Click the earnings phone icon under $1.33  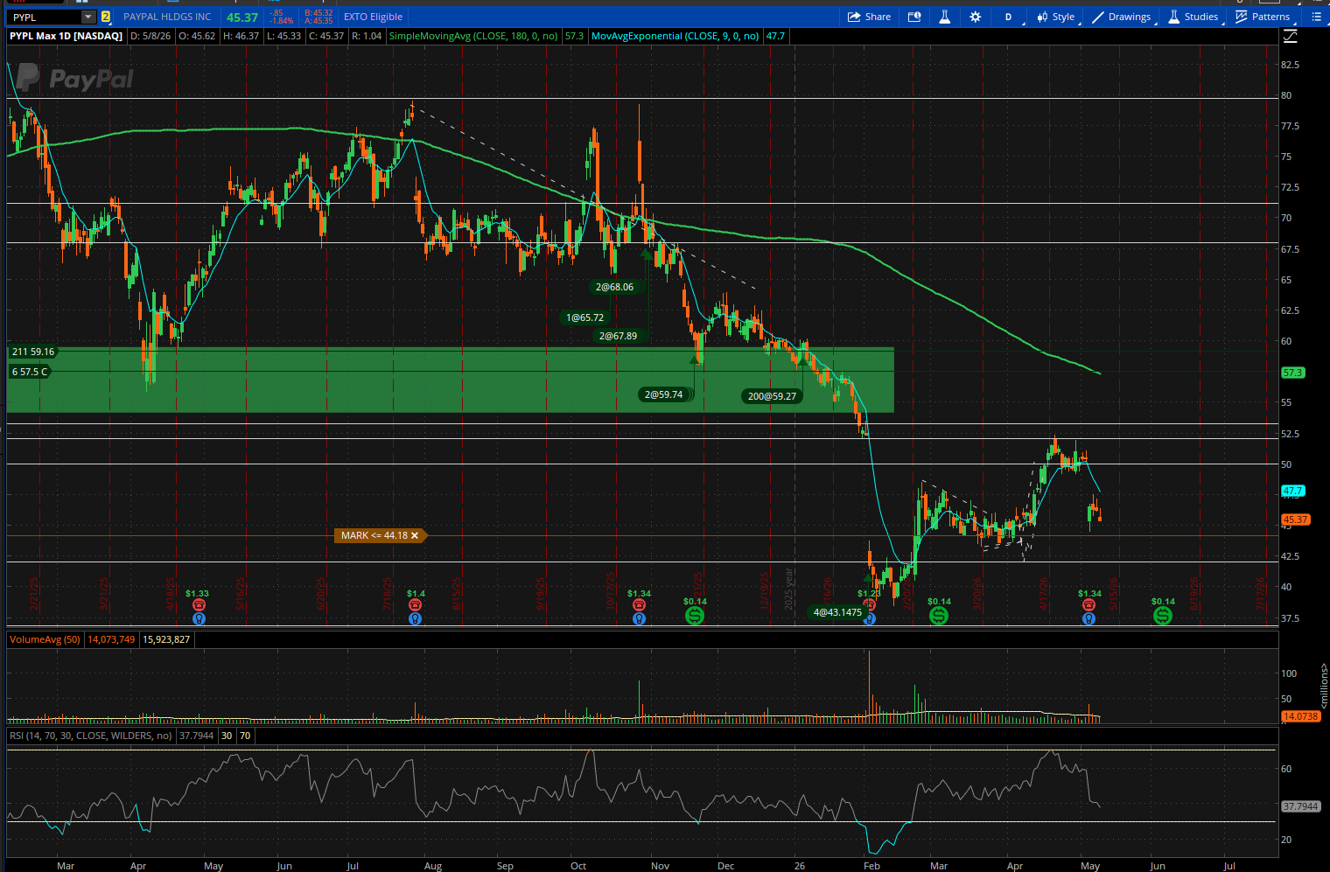[199, 605]
